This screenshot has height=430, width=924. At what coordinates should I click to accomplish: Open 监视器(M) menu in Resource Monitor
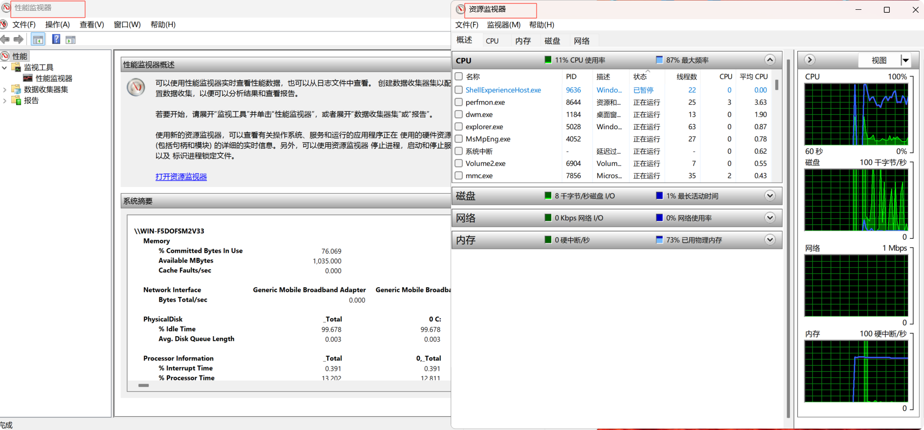[504, 25]
